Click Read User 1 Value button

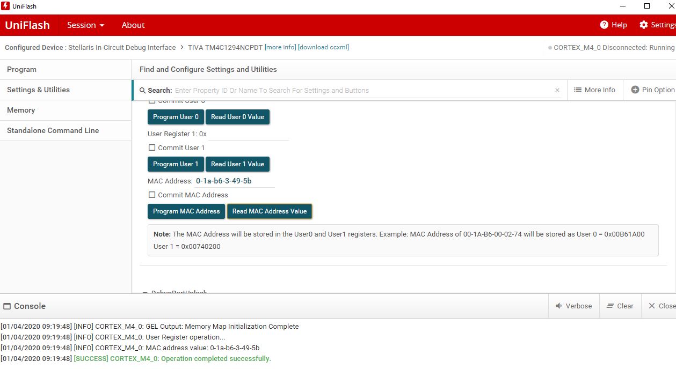coord(237,164)
